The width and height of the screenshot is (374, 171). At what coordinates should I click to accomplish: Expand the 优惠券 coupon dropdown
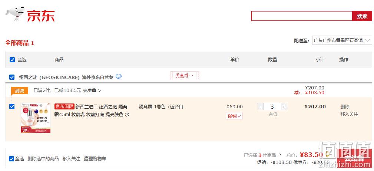tap(184, 76)
